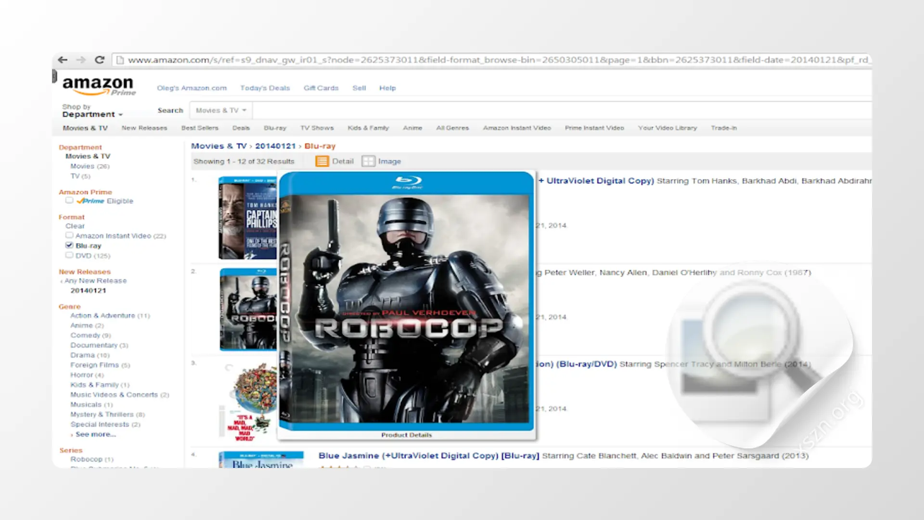The image size is (924, 520).
Task: Uncheck the Blu-ray format checkbox
Action: coord(69,245)
